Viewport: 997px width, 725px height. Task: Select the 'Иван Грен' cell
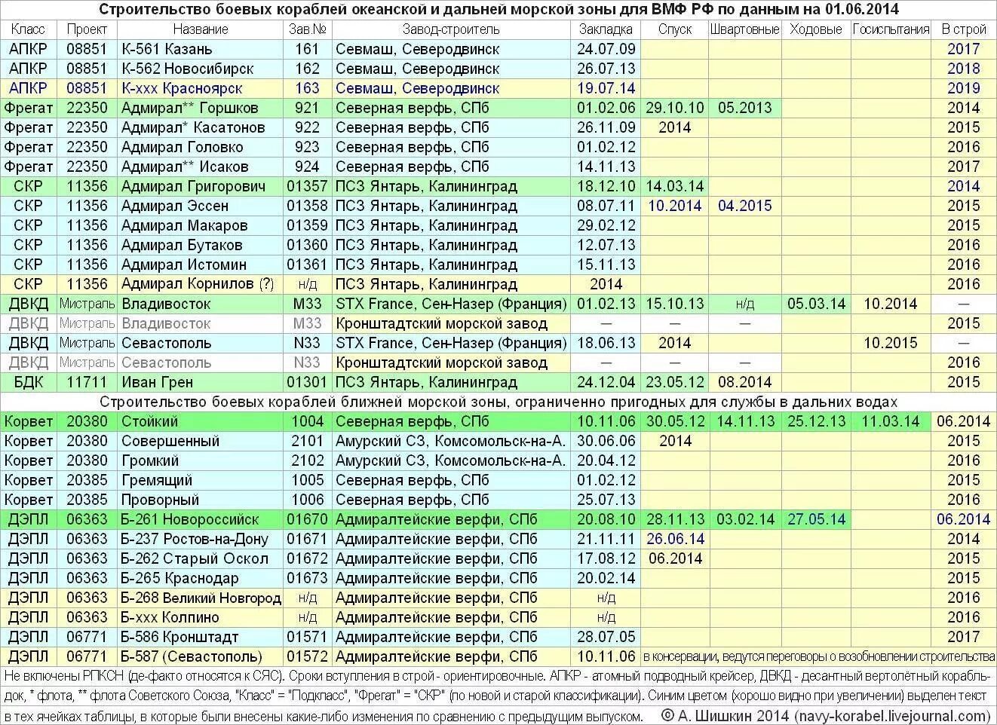tap(201, 382)
